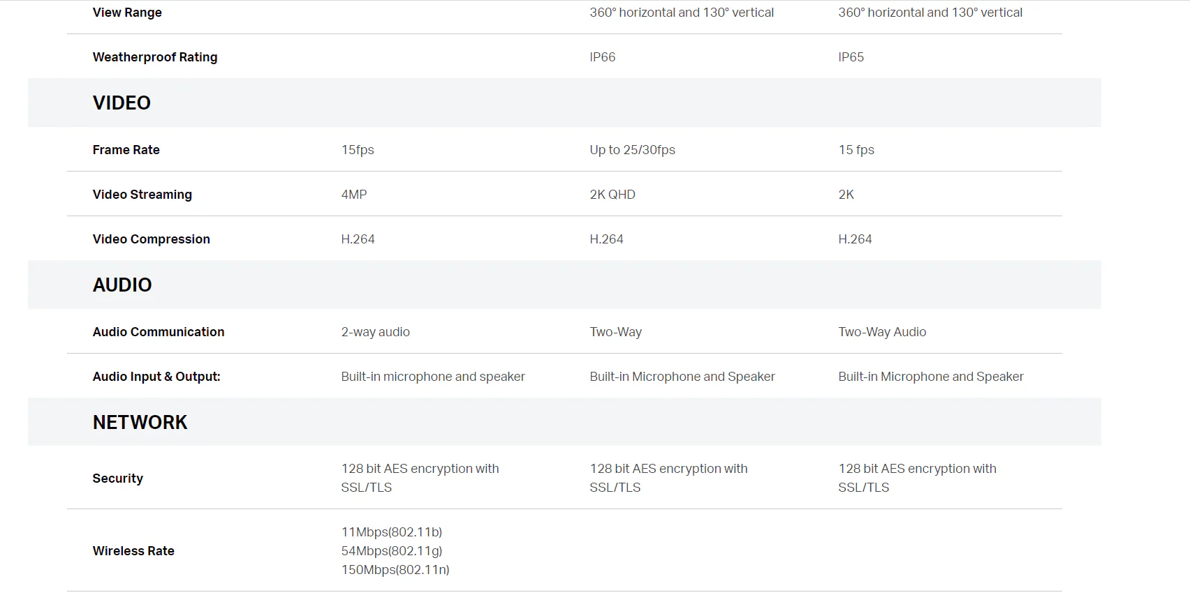Screen dimensions: 1190x595
Task: Select the Frame Rate row label
Action: click(126, 150)
